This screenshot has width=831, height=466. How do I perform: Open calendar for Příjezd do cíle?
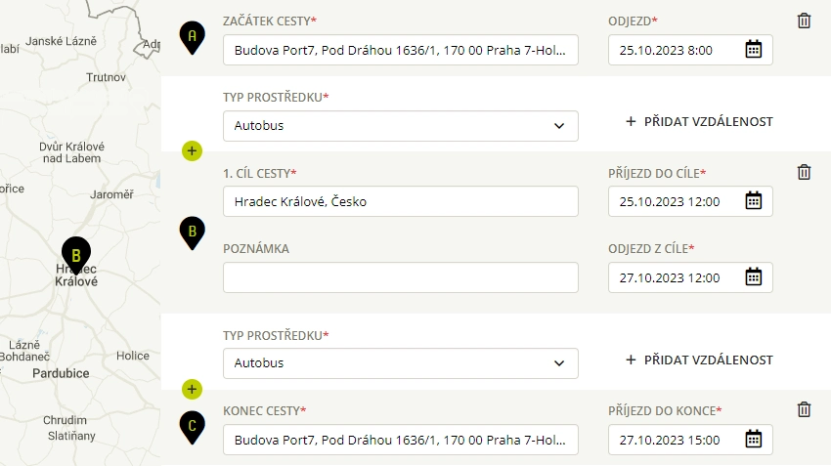pyautogui.click(x=753, y=200)
